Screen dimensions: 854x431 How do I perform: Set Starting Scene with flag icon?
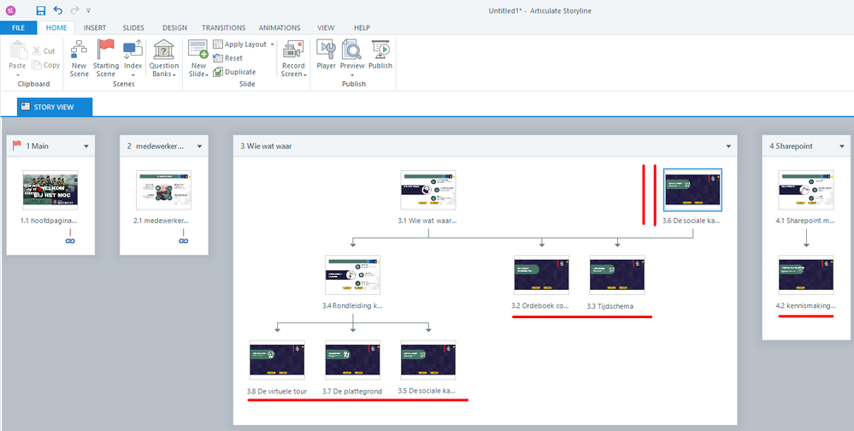tap(106, 59)
